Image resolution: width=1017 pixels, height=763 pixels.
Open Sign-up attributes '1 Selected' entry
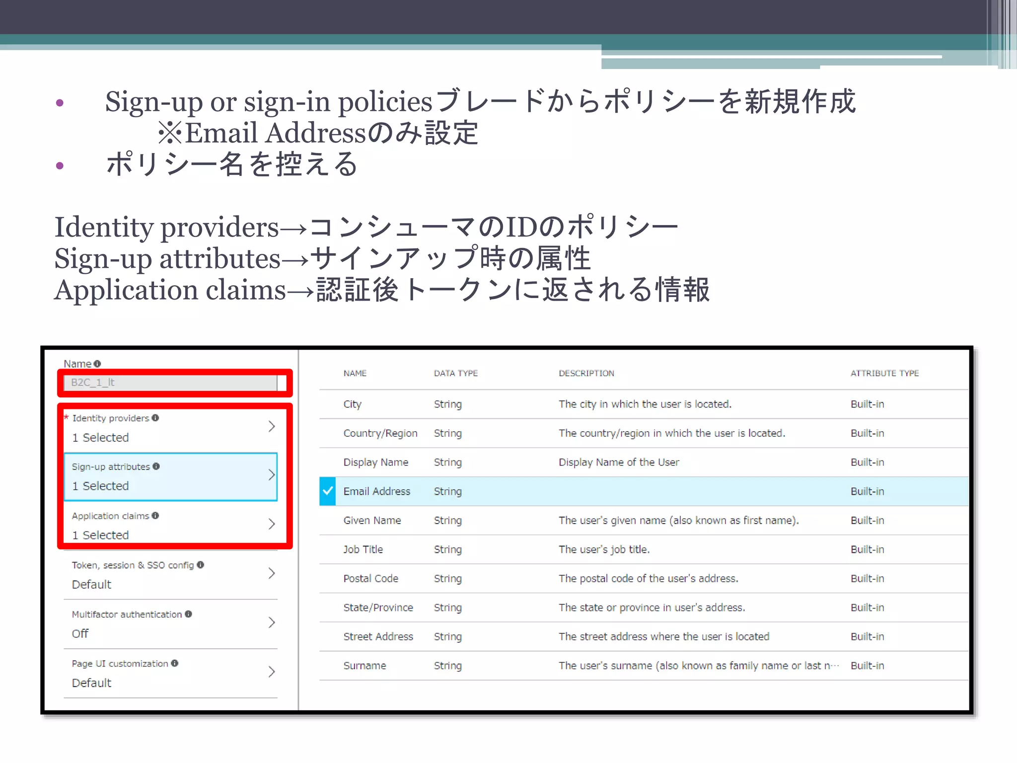(100, 486)
